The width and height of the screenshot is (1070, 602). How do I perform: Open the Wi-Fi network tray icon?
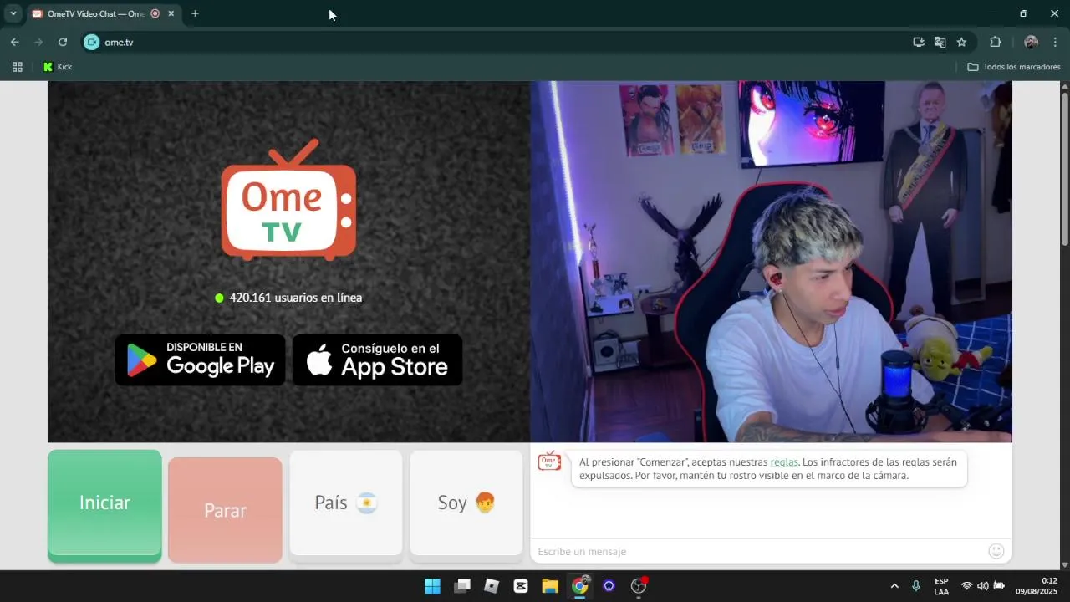tap(967, 586)
